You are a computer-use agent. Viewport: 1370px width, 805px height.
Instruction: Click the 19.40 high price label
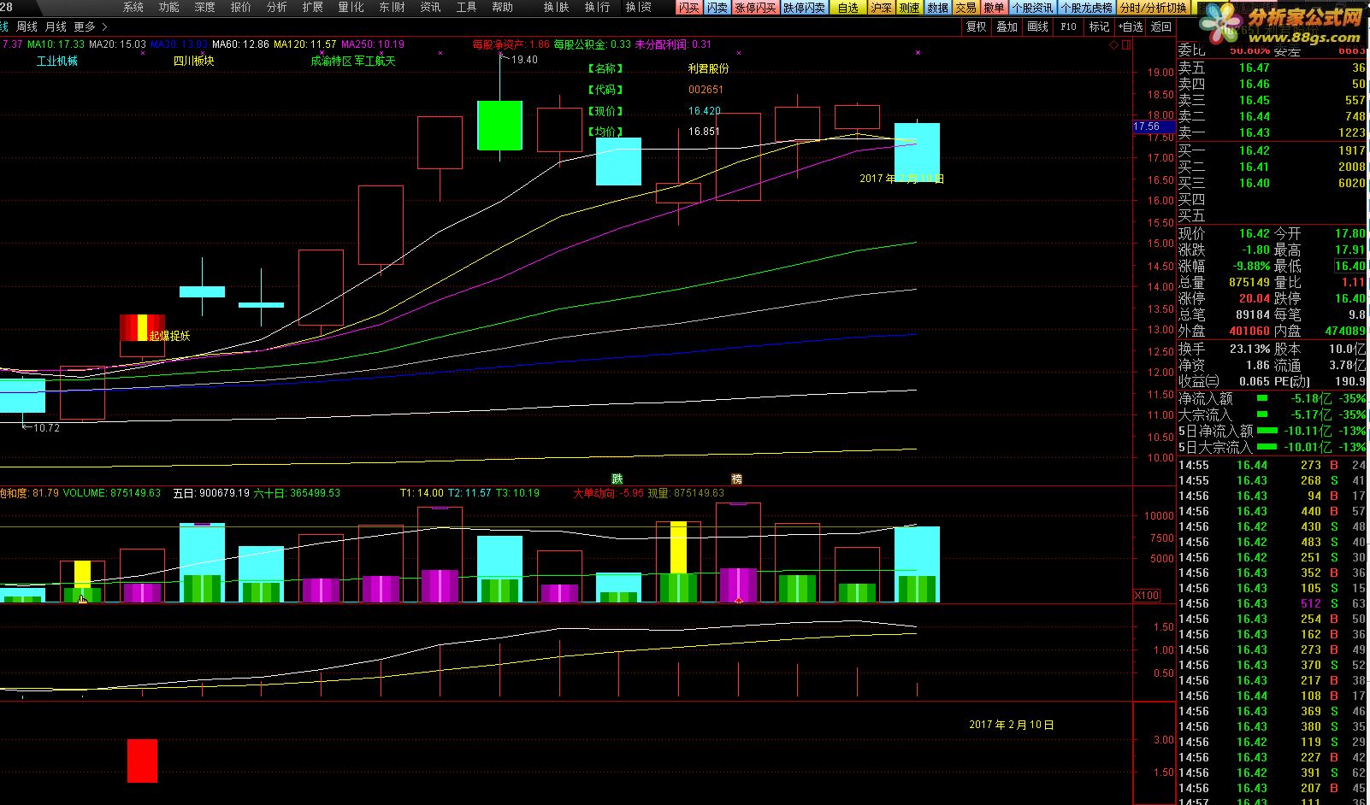(524, 60)
